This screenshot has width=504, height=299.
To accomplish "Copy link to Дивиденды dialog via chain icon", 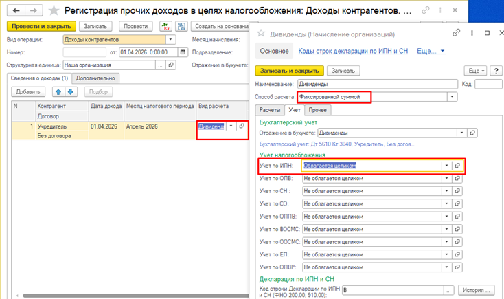I will pyautogui.click(x=456, y=32).
